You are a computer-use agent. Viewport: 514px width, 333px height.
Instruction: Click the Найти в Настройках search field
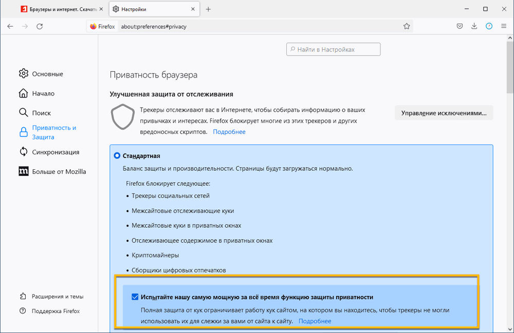(334, 49)
